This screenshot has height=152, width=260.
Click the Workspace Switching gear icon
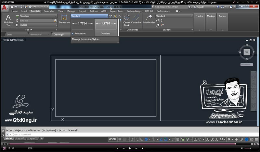(229, 139)
